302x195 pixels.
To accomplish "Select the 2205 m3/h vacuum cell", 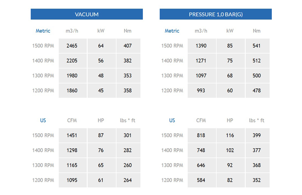I will point(73,61).
